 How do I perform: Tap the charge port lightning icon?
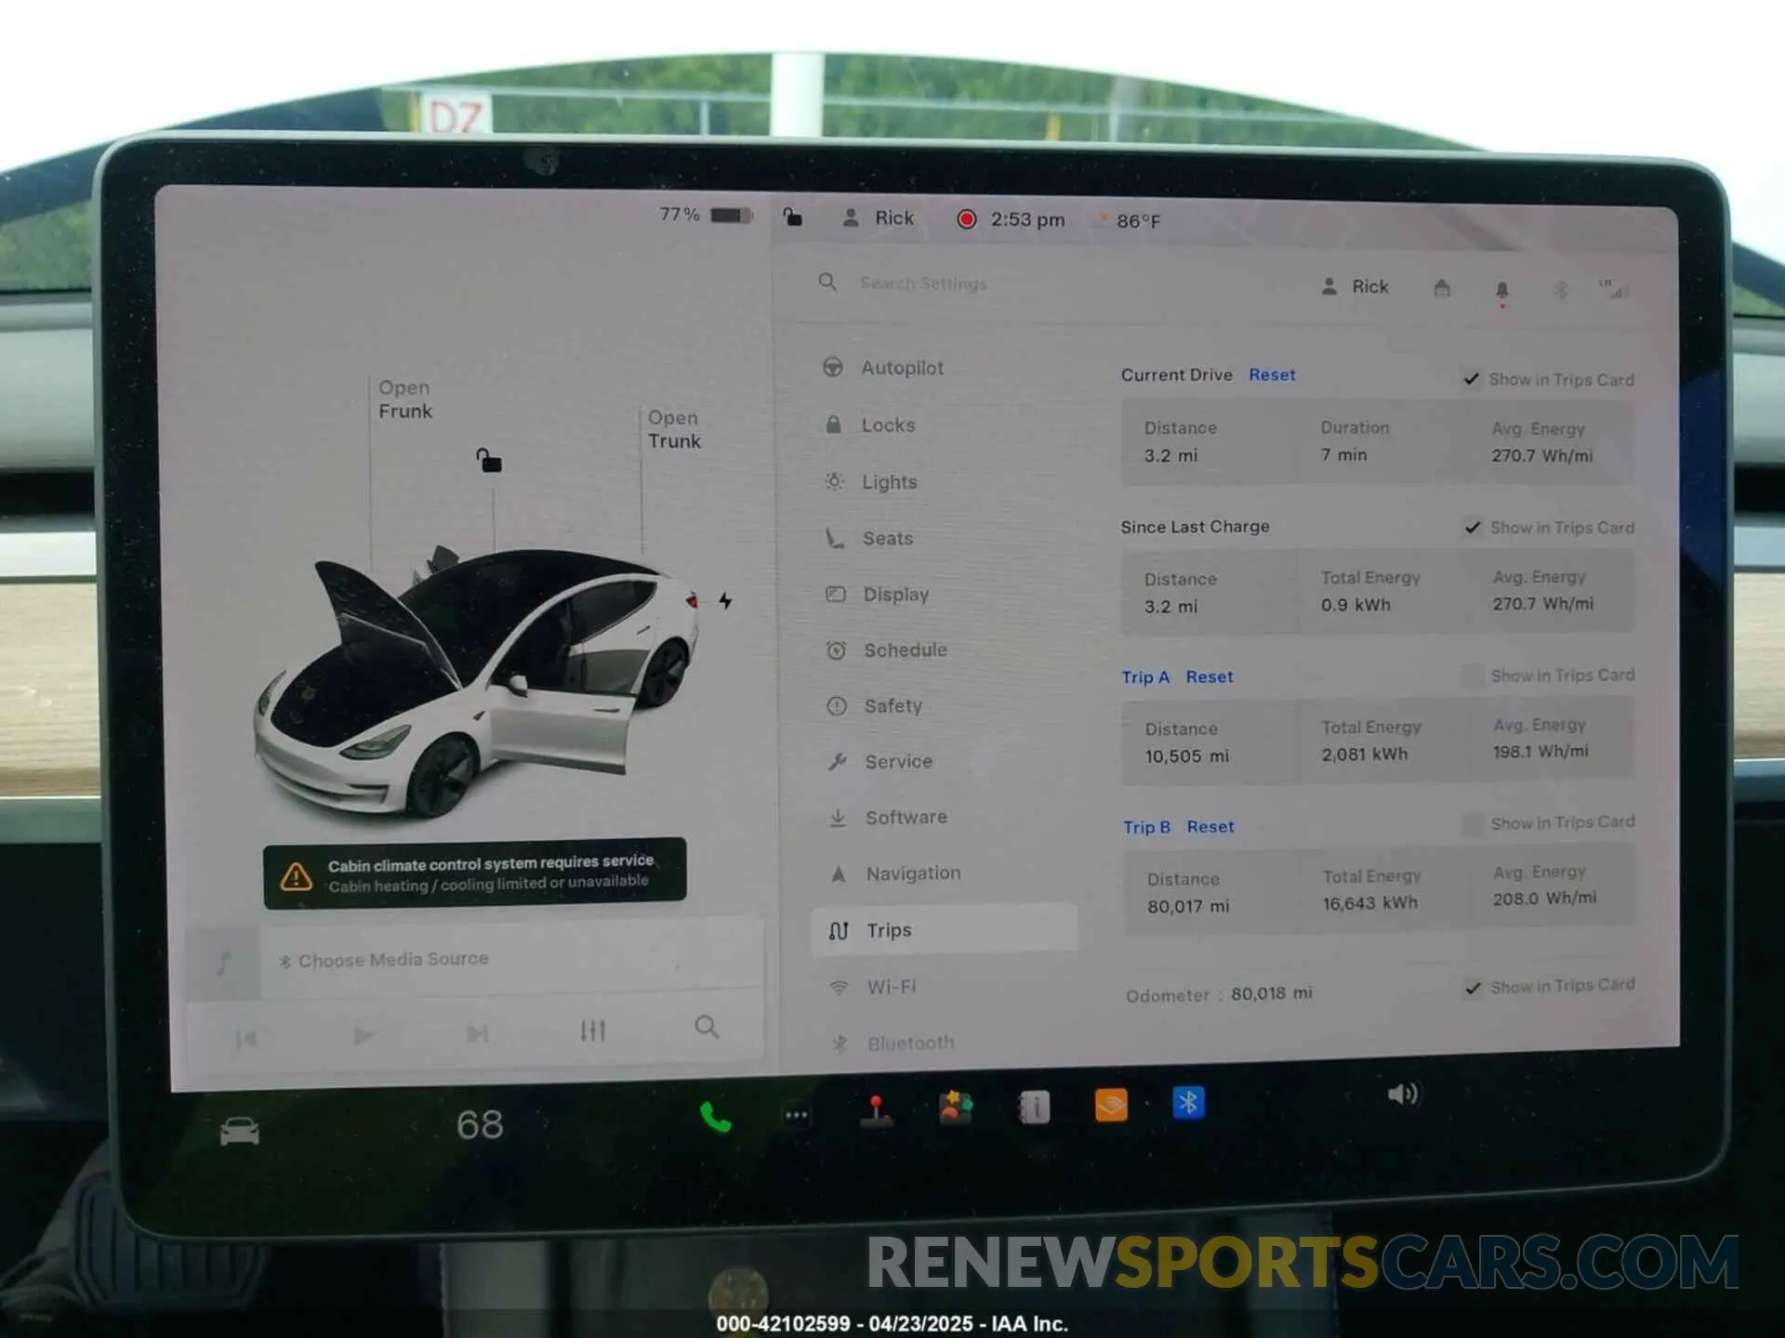[725, 601]
